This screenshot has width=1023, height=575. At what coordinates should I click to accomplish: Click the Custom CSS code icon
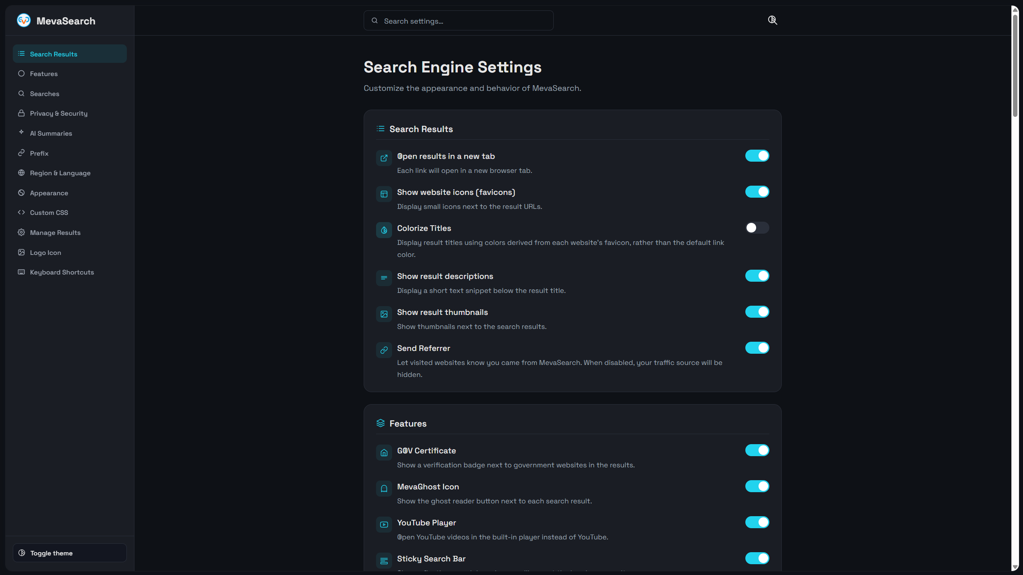[x=21, y=212]
